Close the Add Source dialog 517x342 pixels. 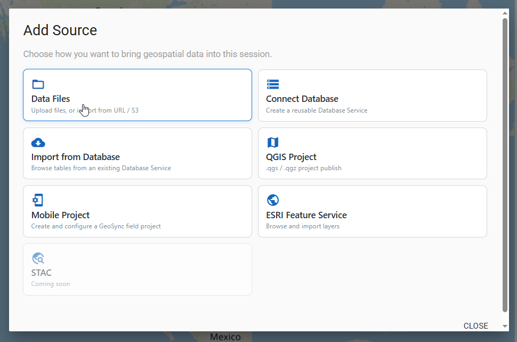[x=475, y=326]
